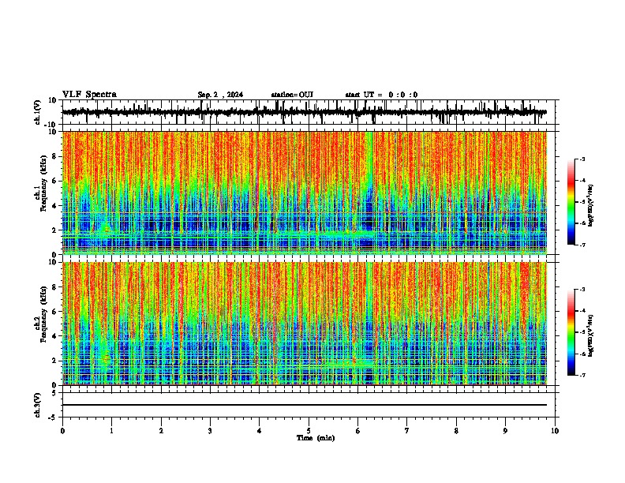Click the -7 label on ch.2 color scale
The image size is (625, 483).
tap(582, 375)
